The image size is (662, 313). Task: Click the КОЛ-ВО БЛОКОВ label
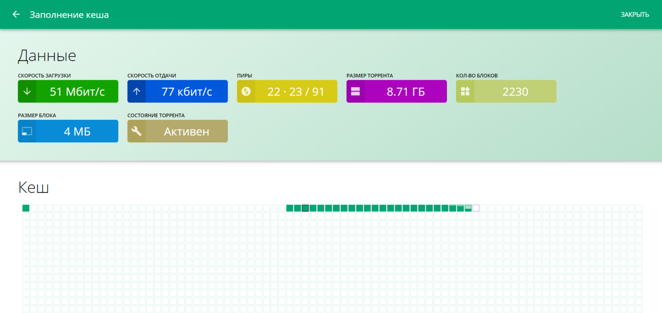click(x=477, y=75)
